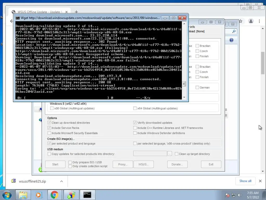The image size is (266, 200).
Task: Bookmark page with star icon
Action: [241, 21]
